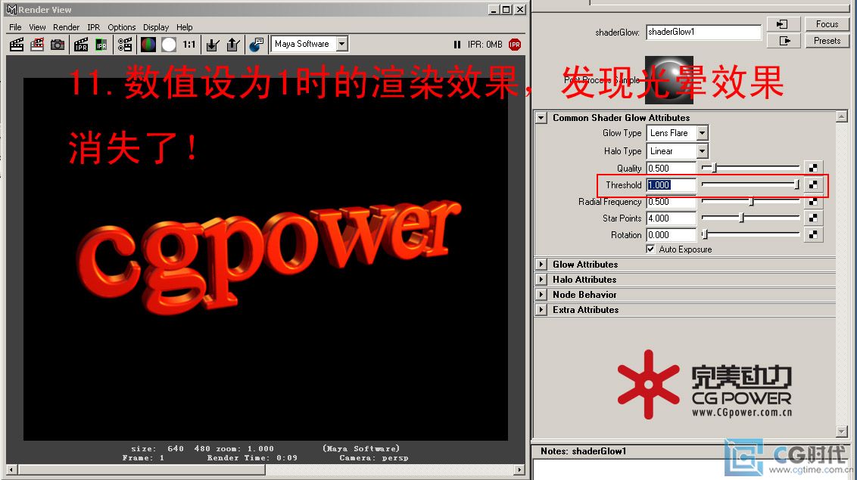857x480 pixels.
Task: Click the Rotation value field 0.000
Action: pos(672,235)
